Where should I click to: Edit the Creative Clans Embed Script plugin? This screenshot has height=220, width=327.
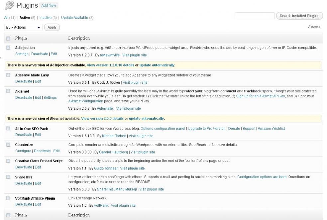point(38,167)
